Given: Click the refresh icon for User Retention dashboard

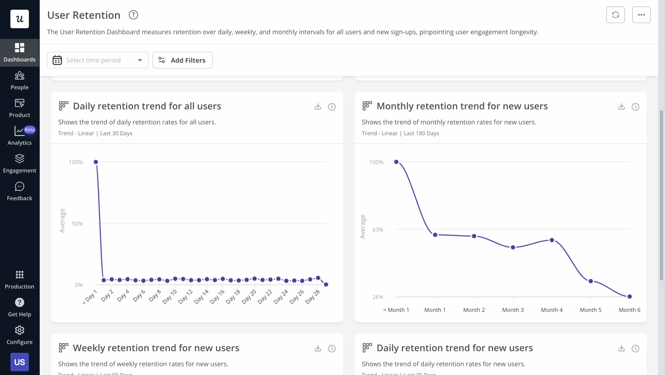Looking at the screenshot, I should coord(615,15).
